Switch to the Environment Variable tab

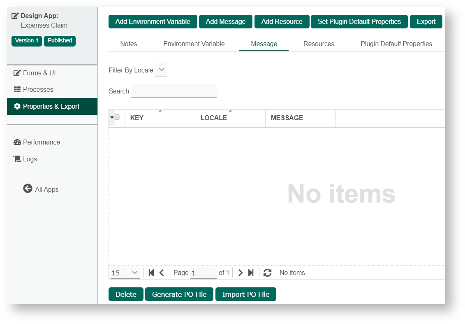point(194,44)
